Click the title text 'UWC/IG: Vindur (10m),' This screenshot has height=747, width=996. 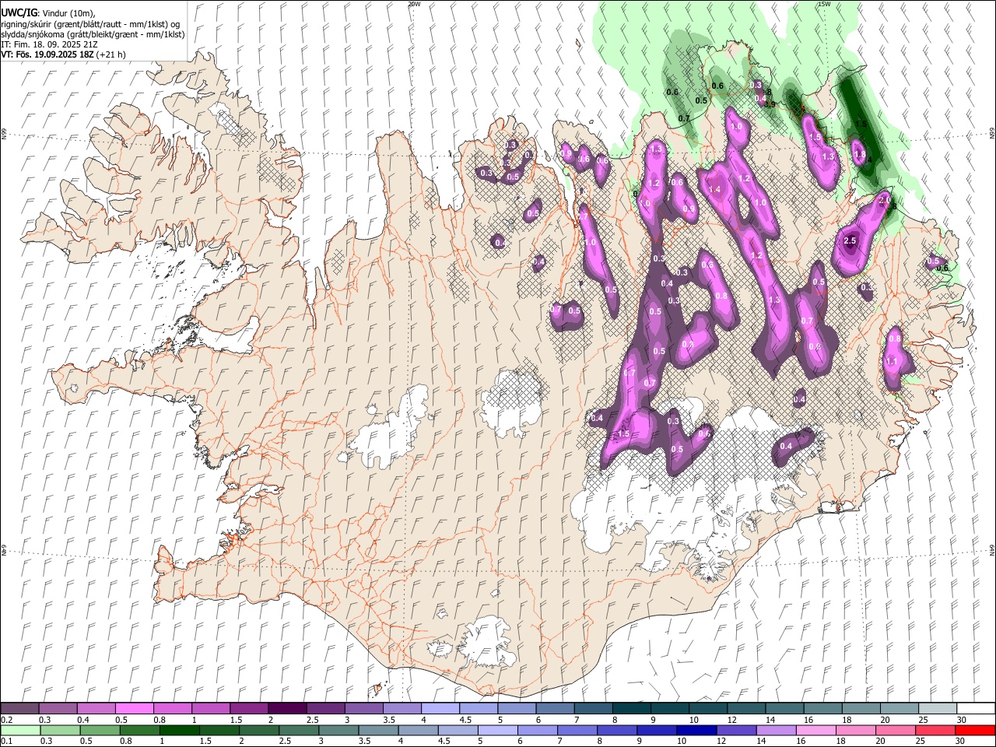tap(48, 13)
